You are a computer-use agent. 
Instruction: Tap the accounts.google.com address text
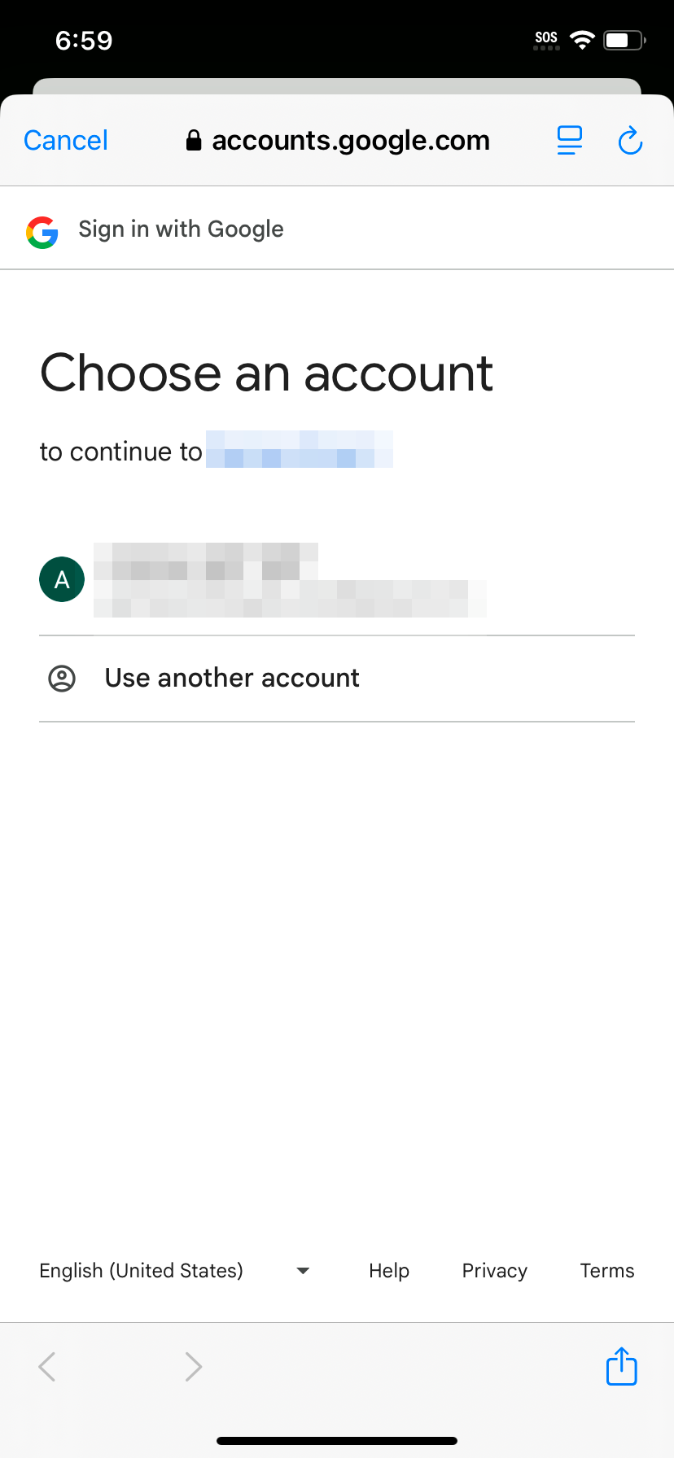(351, 141)
